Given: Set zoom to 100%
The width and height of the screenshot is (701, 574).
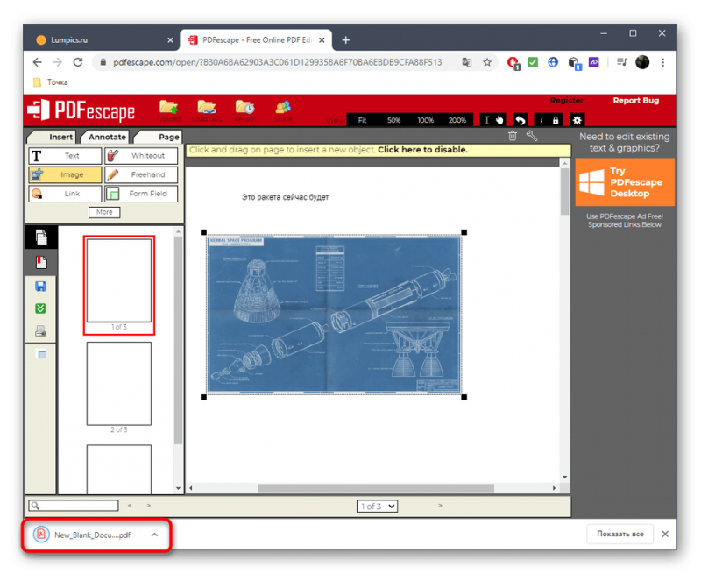Looking at the screenshot, I should point(426,120).
